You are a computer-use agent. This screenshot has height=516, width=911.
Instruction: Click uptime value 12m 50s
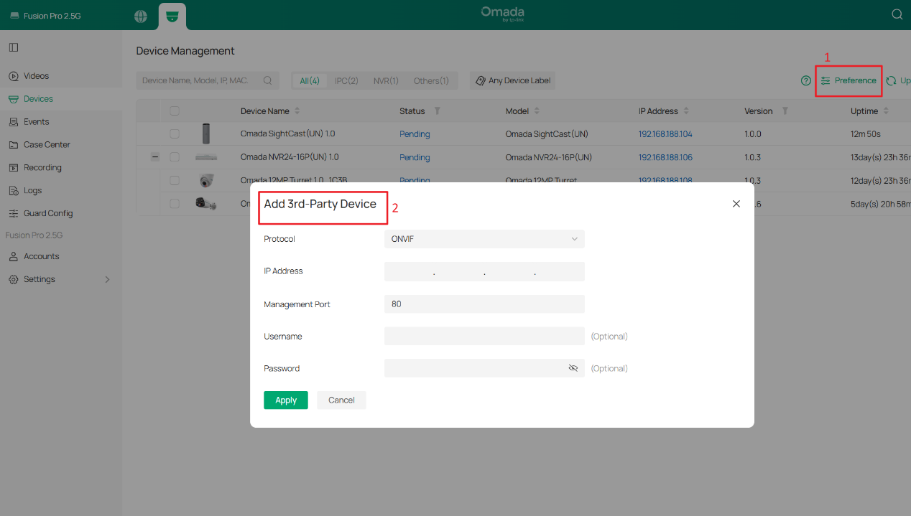point(865,134)
